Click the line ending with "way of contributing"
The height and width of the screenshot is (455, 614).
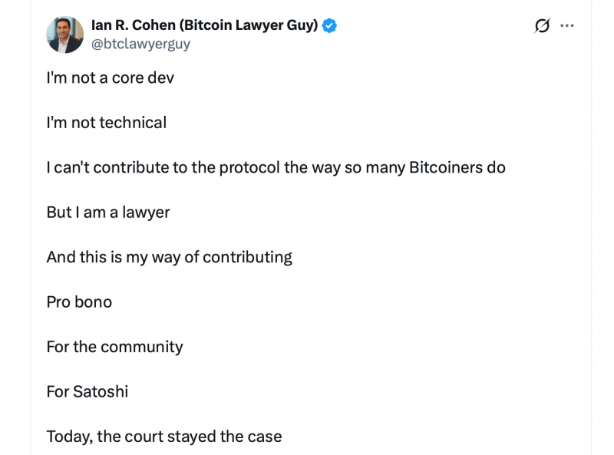click(x=169, y=257)
